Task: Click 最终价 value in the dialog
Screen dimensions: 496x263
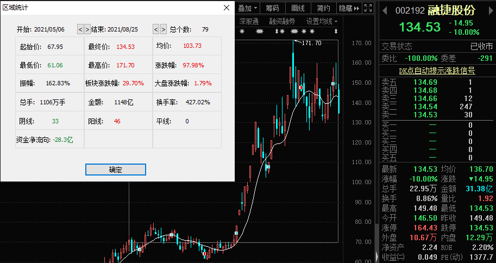Action: point(125,47)
